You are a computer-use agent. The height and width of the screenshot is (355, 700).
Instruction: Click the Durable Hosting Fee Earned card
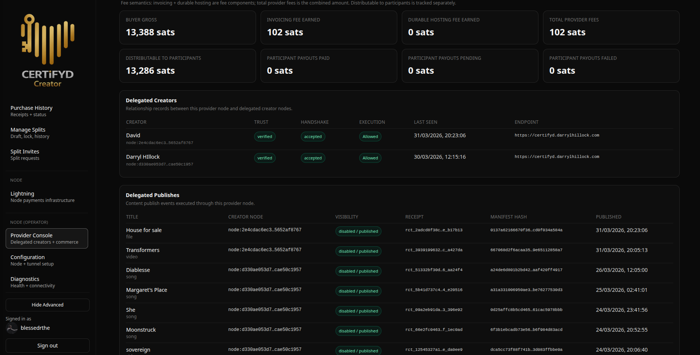(470, 27)
